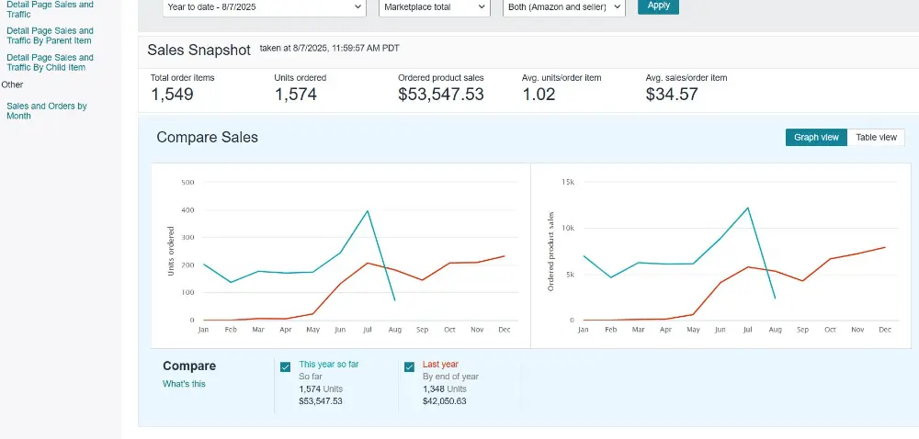Viewport: 919px width, 439px height.
Task: Click the 500 label on units chart axis
Action: (187, 182)
